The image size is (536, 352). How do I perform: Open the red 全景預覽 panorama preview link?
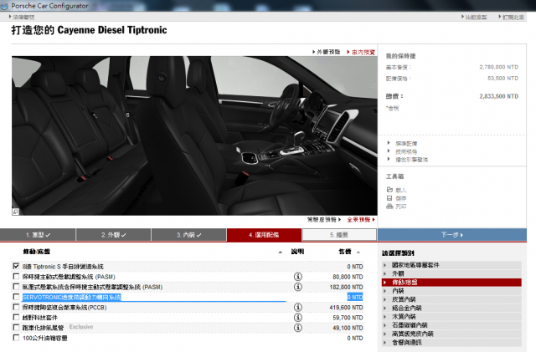tap(361, 220)
